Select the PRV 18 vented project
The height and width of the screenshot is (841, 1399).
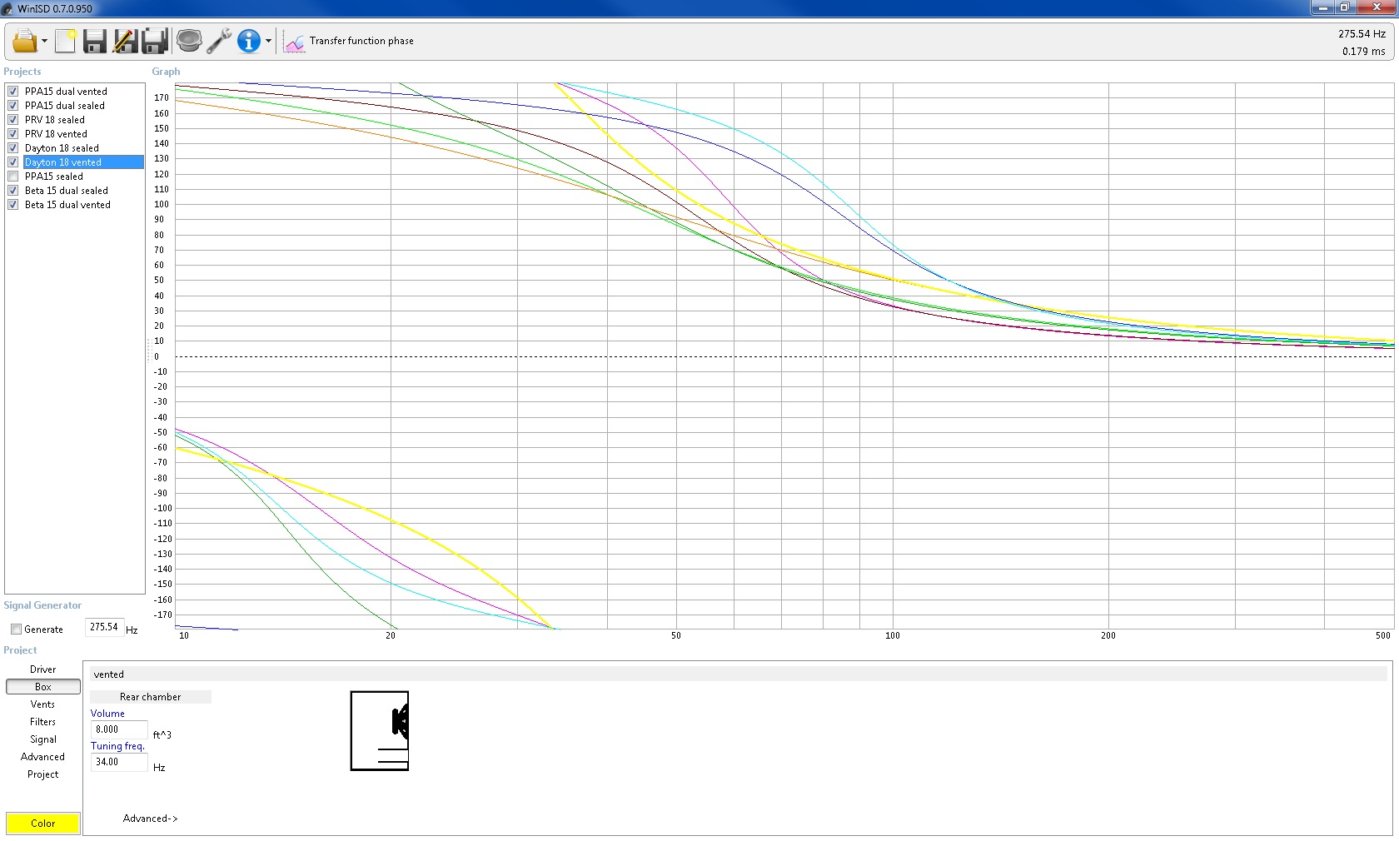click(56, 134)
